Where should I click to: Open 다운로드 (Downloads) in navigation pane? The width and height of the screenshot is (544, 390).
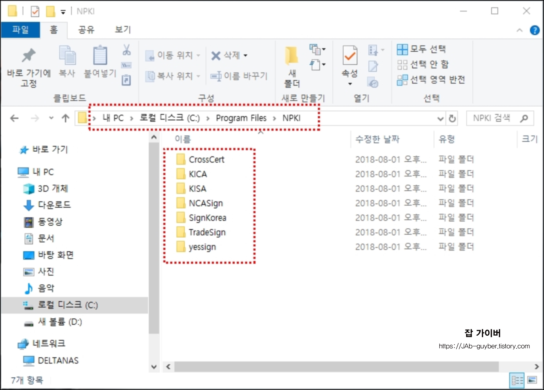[x=47, y=205]
